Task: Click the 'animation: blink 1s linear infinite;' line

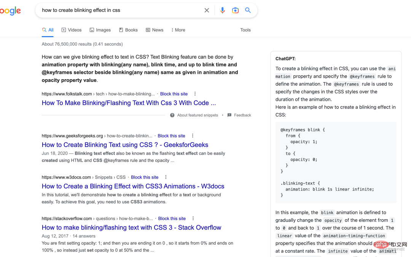Action: pos(330,189)
